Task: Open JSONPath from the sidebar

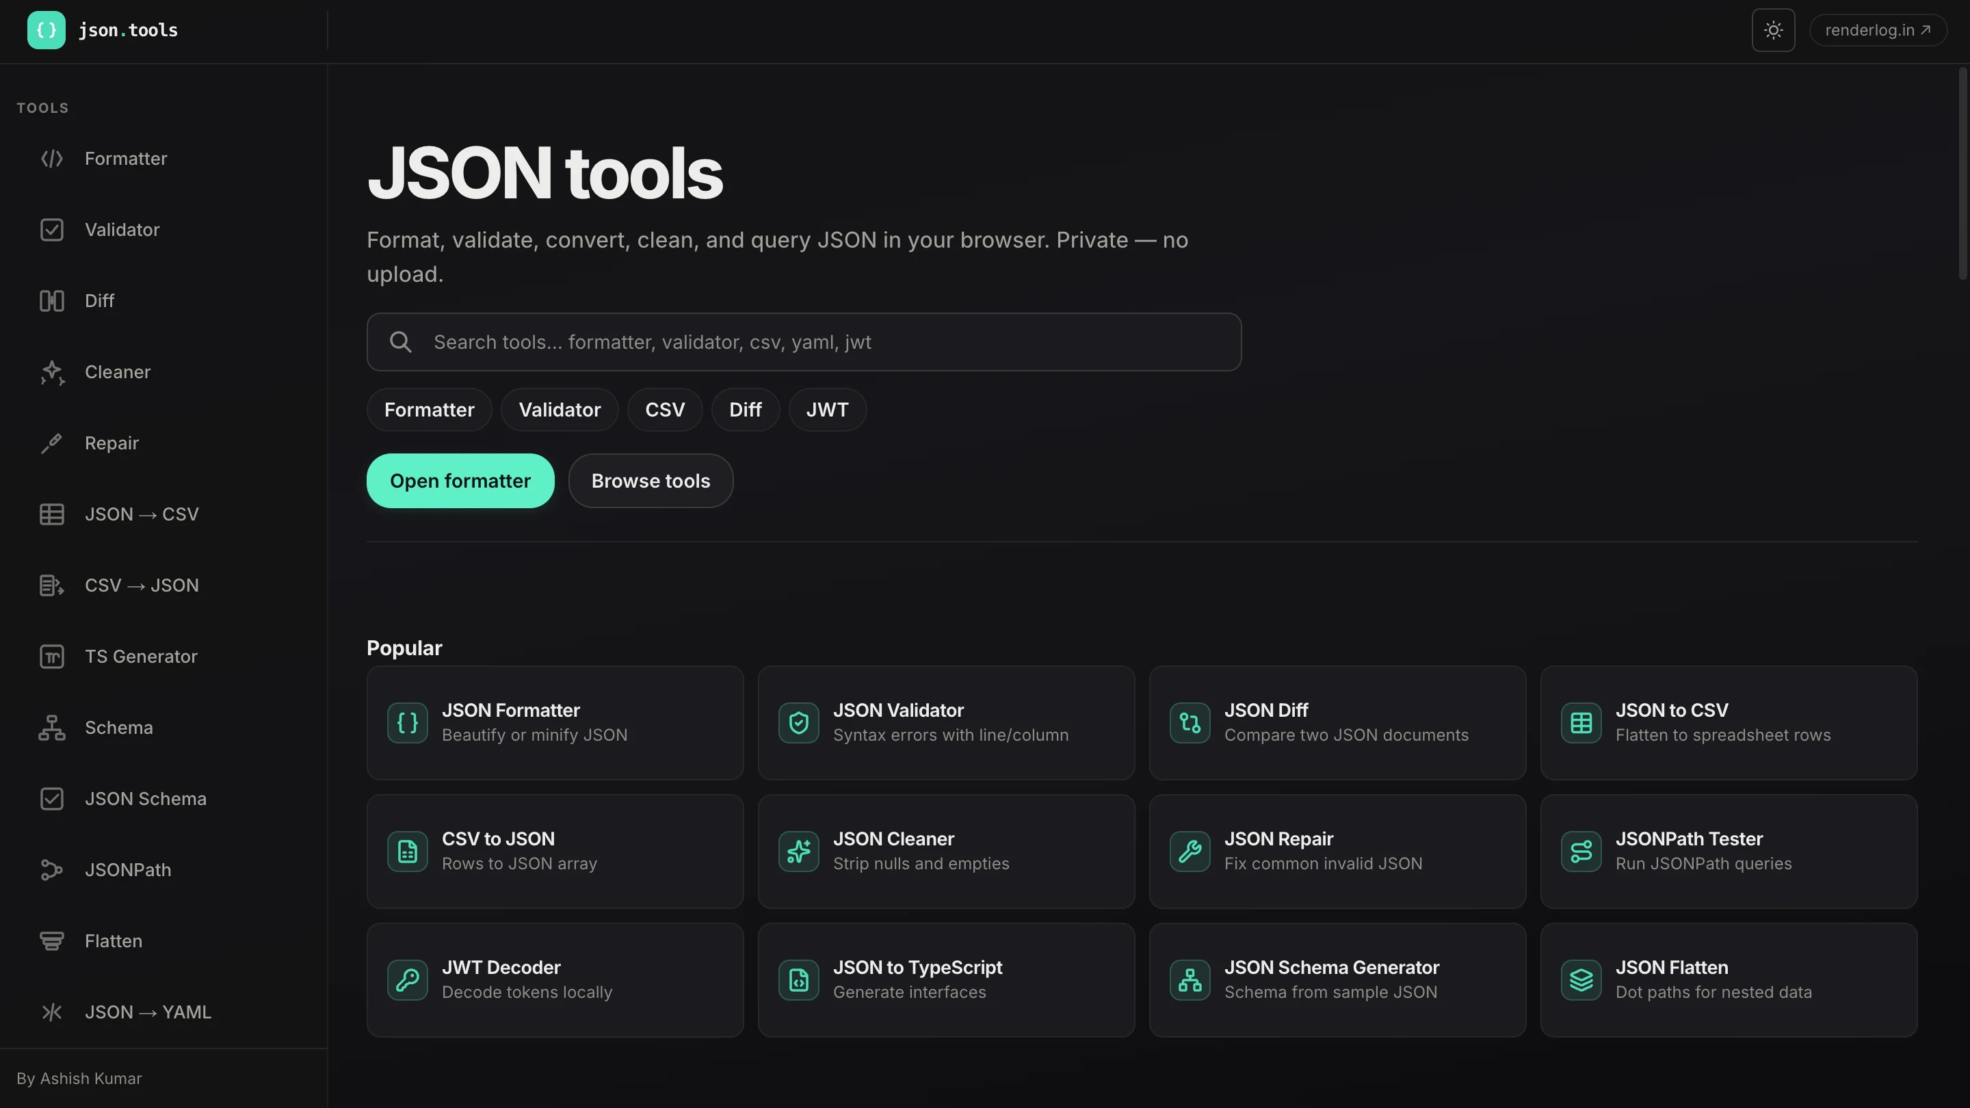Action: (x=127, y=870)
